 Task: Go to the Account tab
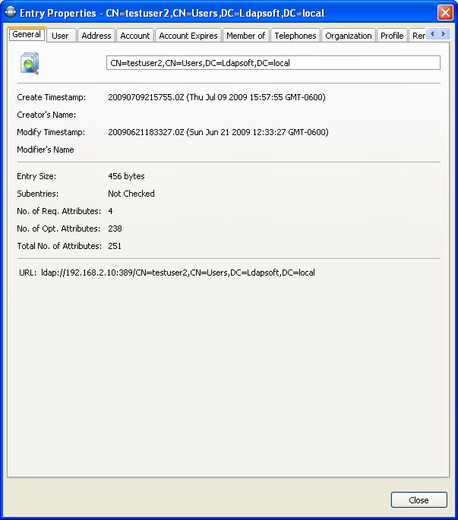coord(135,36)
